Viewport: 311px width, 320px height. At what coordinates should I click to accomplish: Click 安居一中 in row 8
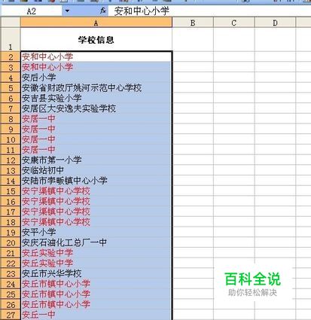[96, 119]
